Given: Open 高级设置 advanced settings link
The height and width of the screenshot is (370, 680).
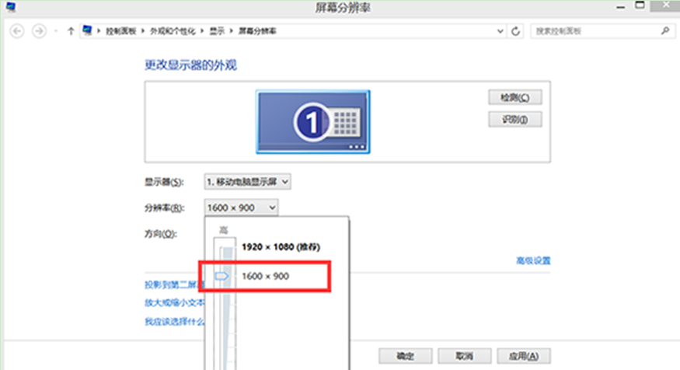Looking at the screenshot, I should pos(533,260).
